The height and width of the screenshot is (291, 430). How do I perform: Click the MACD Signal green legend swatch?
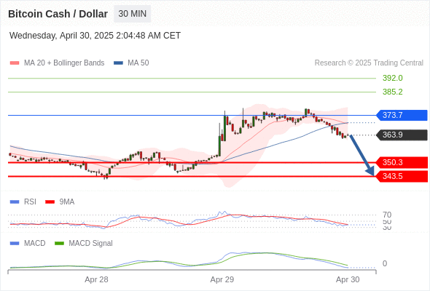[59, 243]
